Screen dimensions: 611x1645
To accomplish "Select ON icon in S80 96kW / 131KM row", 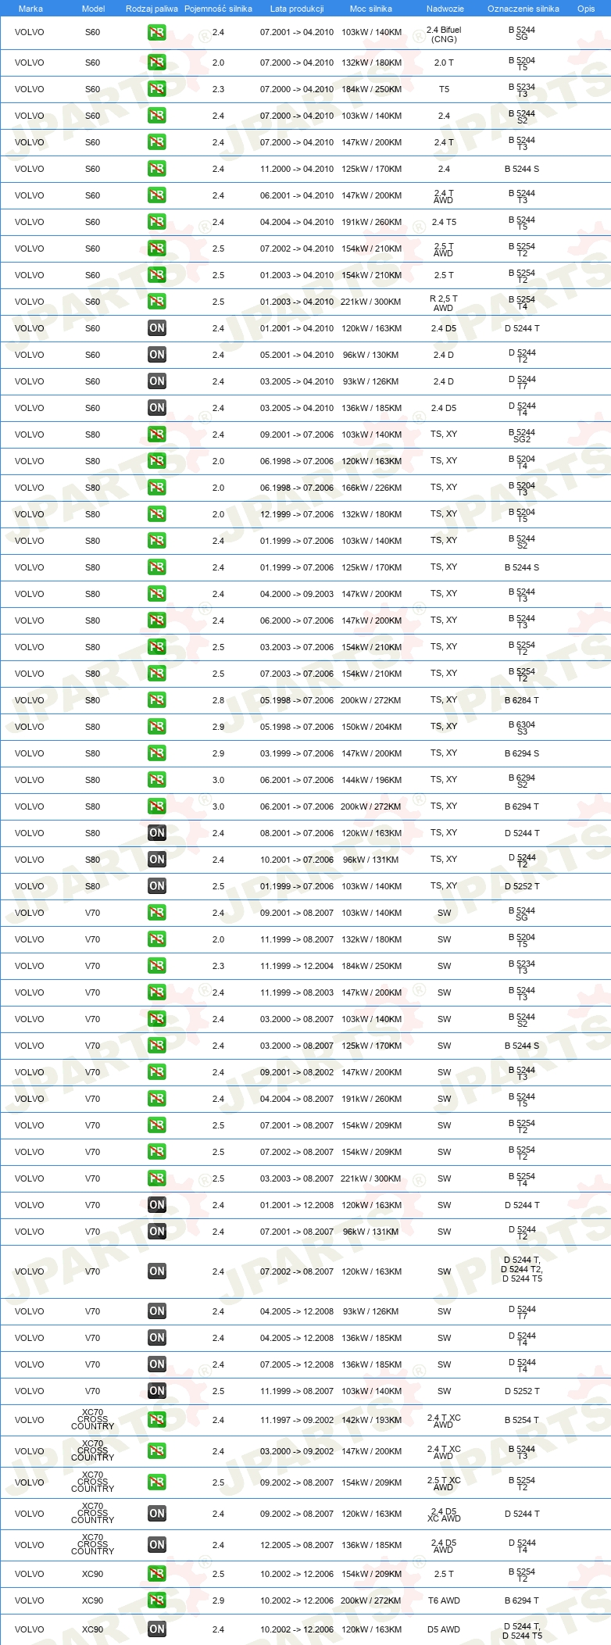I will 157,860.
